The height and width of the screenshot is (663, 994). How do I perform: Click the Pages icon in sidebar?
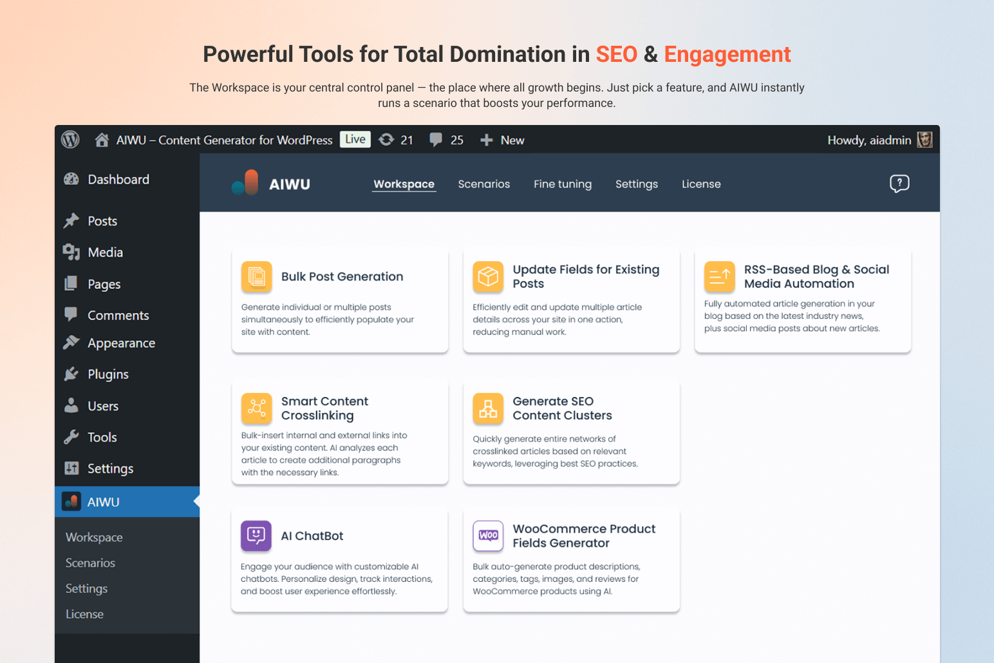coord(71,283)
